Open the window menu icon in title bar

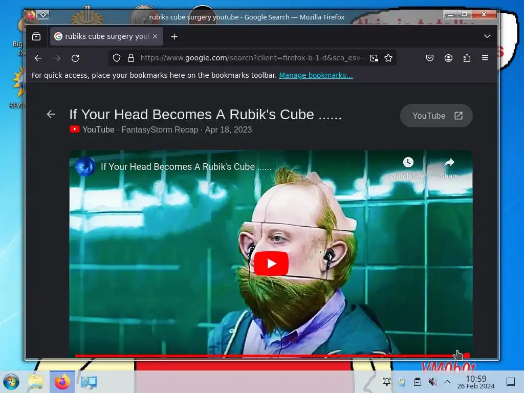[x=31, y=15]
